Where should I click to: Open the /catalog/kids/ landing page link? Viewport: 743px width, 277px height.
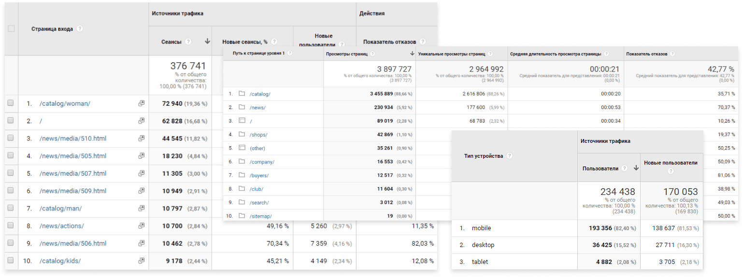pos(60,261)
